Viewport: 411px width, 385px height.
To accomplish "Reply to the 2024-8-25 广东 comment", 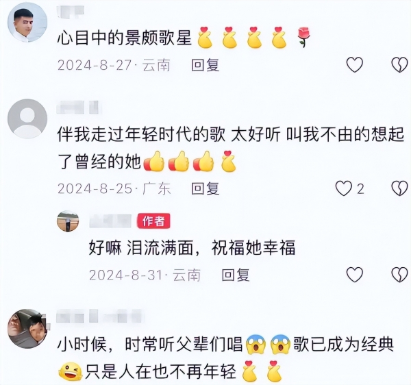I will pyautogui.click(x=205, y=188).
